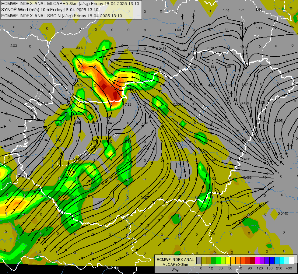Click the SYNOP Wind 10m header line
The width and height of the screenshot is (298, 274).
point(50,10)
